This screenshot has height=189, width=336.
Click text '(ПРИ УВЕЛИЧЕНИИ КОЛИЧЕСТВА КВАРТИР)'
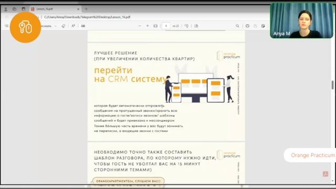[144, 59]
